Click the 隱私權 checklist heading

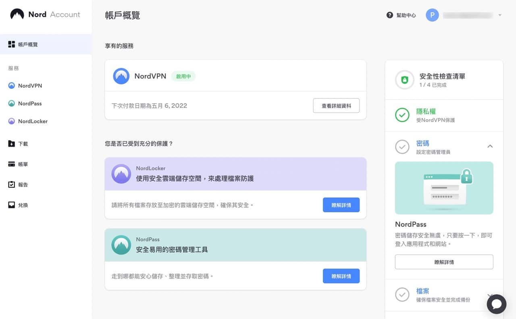pos(426,112)
